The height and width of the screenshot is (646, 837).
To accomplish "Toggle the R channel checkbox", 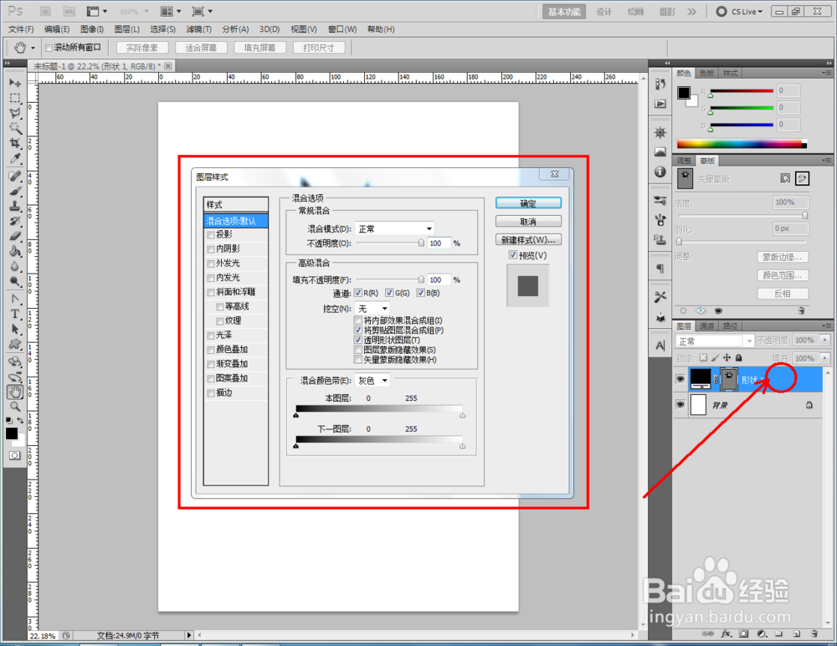I will (x=358, y=293).
